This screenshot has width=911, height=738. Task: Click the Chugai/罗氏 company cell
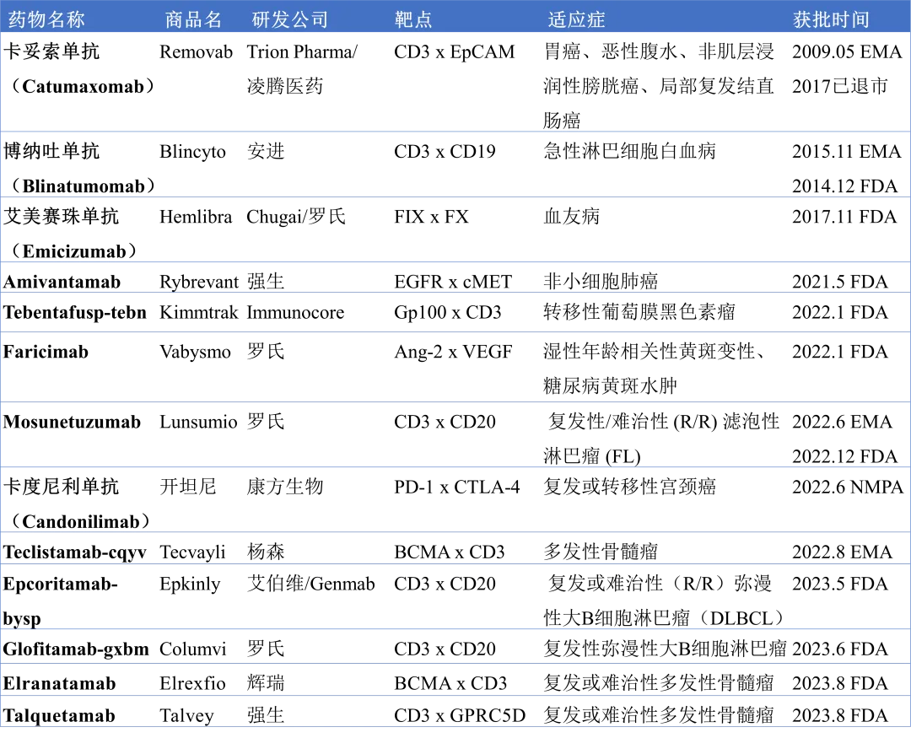coord(296,217)
